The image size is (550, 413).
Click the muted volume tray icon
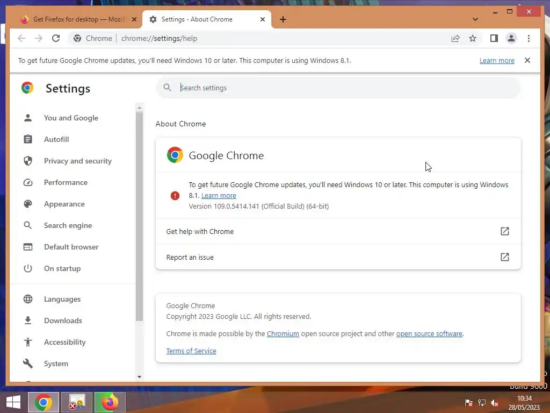point(494,403)
